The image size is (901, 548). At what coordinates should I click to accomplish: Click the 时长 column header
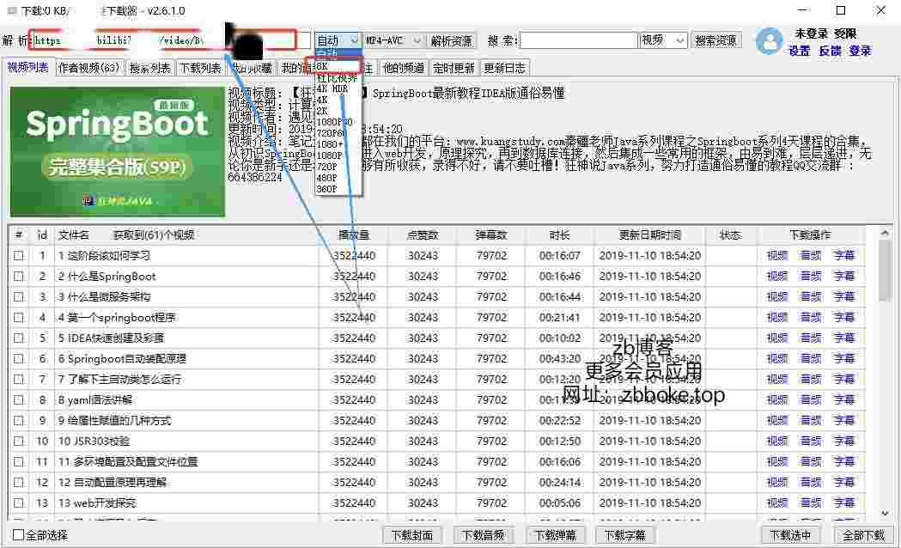tap(560, 235)
